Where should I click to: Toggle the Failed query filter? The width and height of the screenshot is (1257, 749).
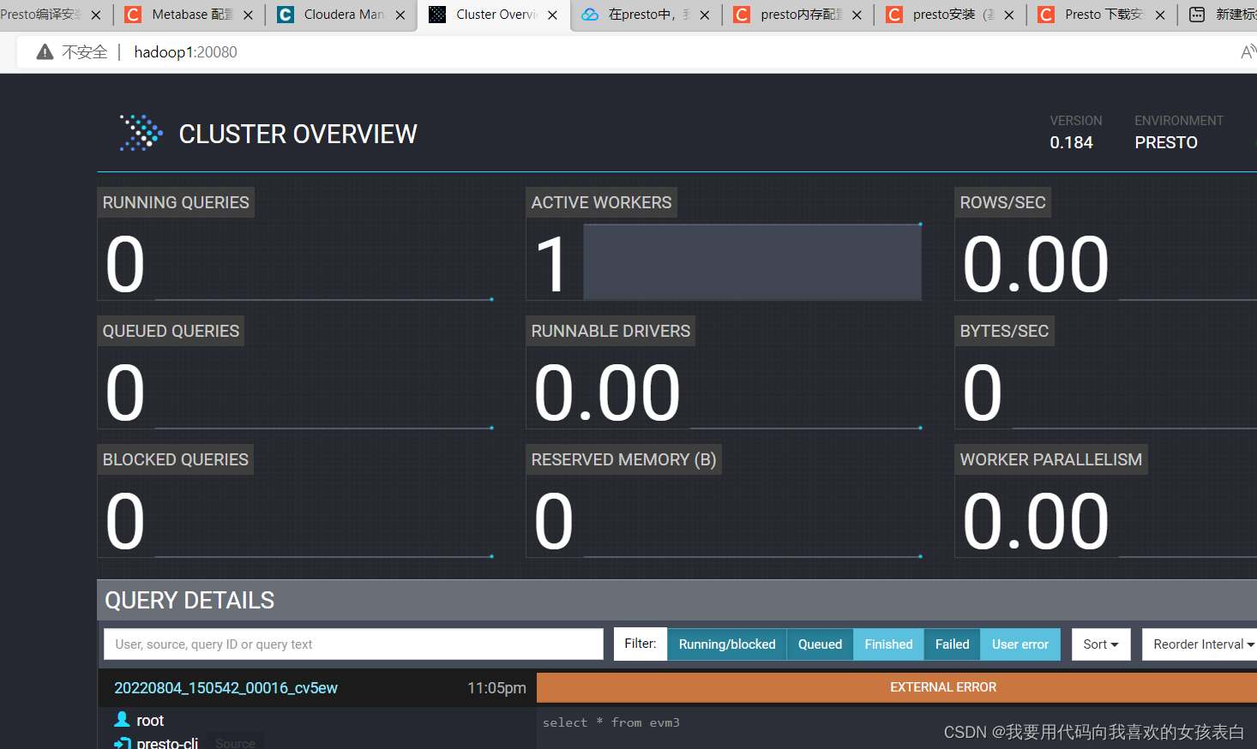coord(952,644)
